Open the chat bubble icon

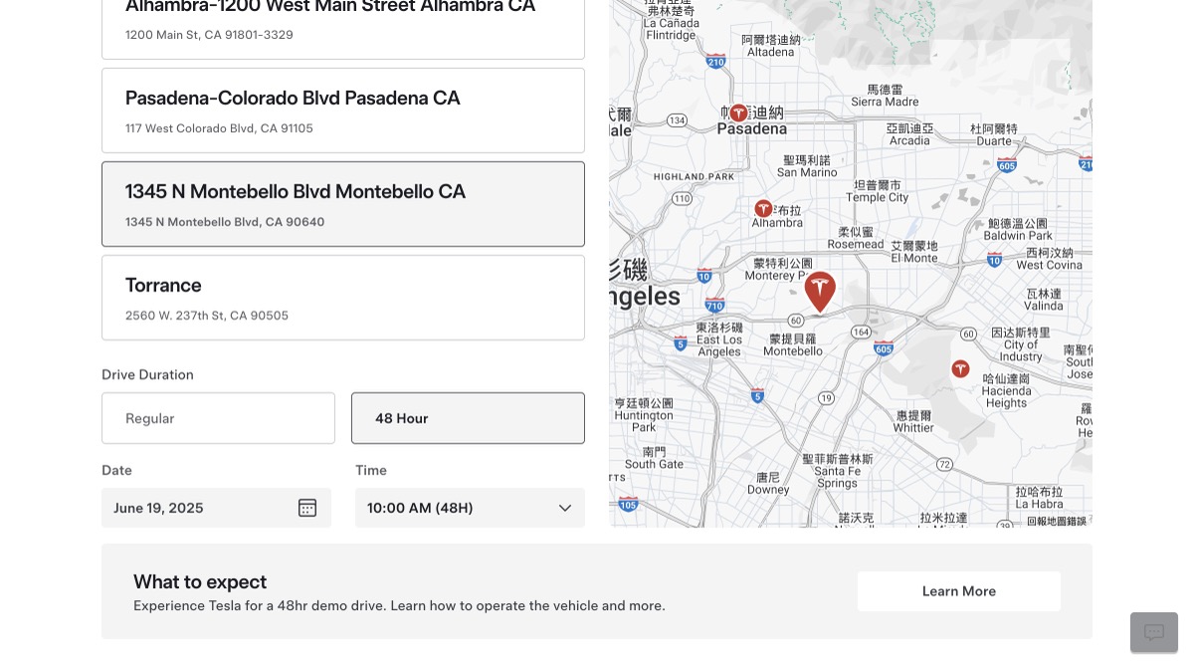[x=1154, y=632]
